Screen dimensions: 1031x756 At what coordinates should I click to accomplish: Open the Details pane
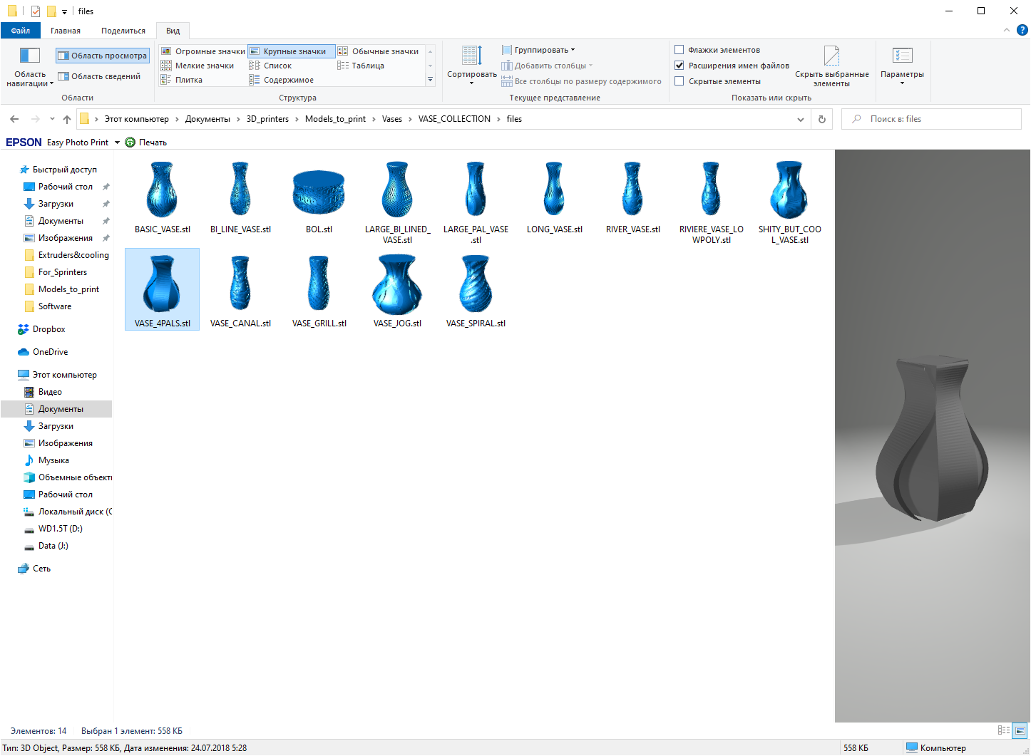point(100,76)
